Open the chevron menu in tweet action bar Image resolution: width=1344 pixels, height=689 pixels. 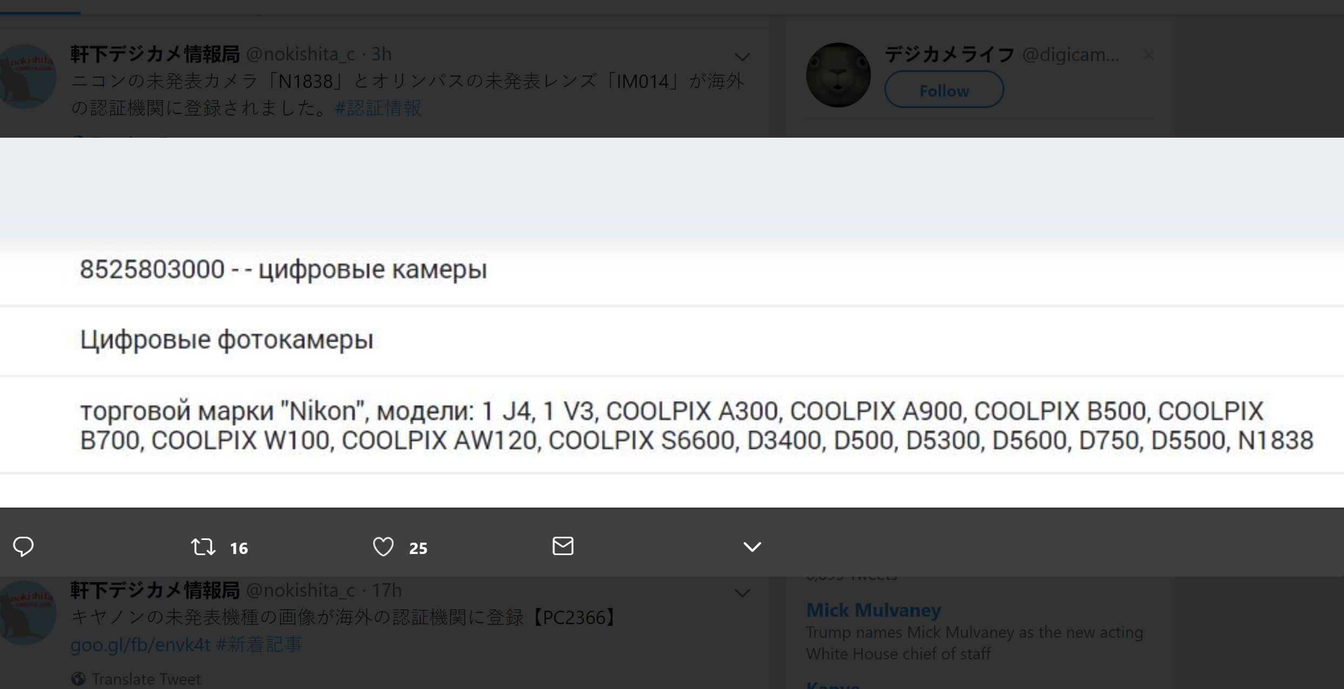tap(752, 547)
